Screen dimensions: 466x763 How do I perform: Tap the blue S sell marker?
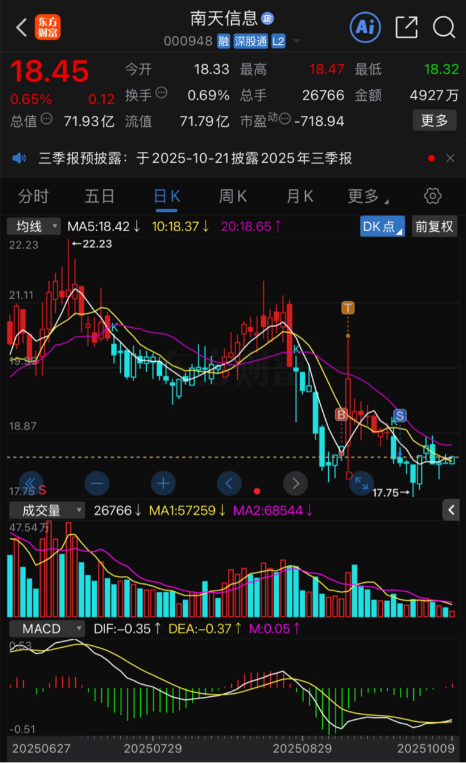pyautogui.click(x=399, y=416)
